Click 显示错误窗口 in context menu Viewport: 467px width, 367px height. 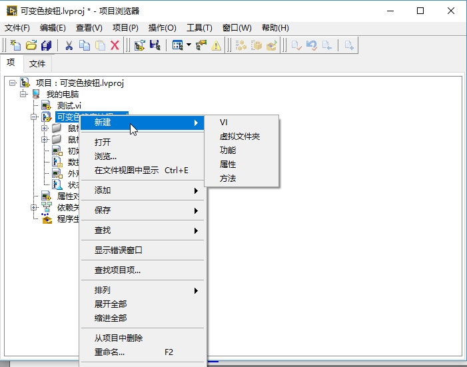(x=143, y=250)
